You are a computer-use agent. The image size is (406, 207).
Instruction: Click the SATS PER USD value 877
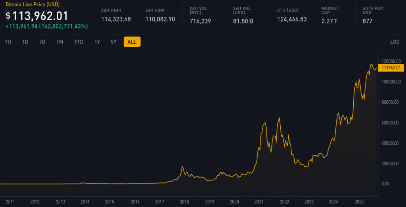click(x=367, y=21)
